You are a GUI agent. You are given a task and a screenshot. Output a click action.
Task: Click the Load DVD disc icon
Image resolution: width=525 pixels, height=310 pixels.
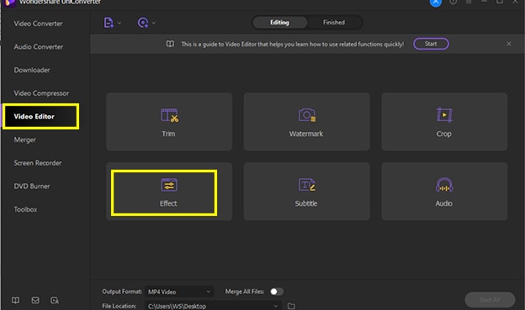click(143, 23)
